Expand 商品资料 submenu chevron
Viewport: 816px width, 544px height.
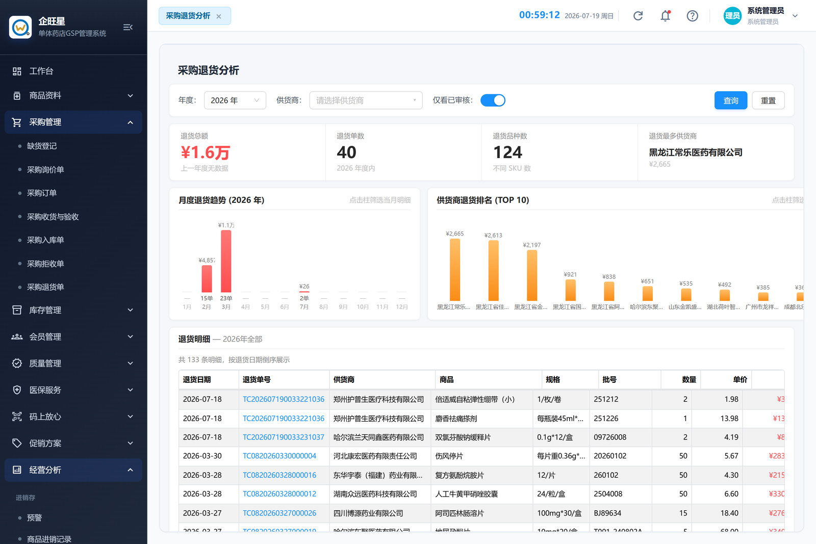pos(130,96)
